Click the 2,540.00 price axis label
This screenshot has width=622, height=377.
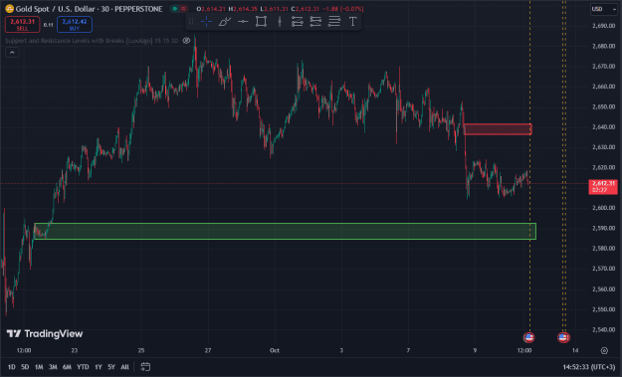(603, 329)
